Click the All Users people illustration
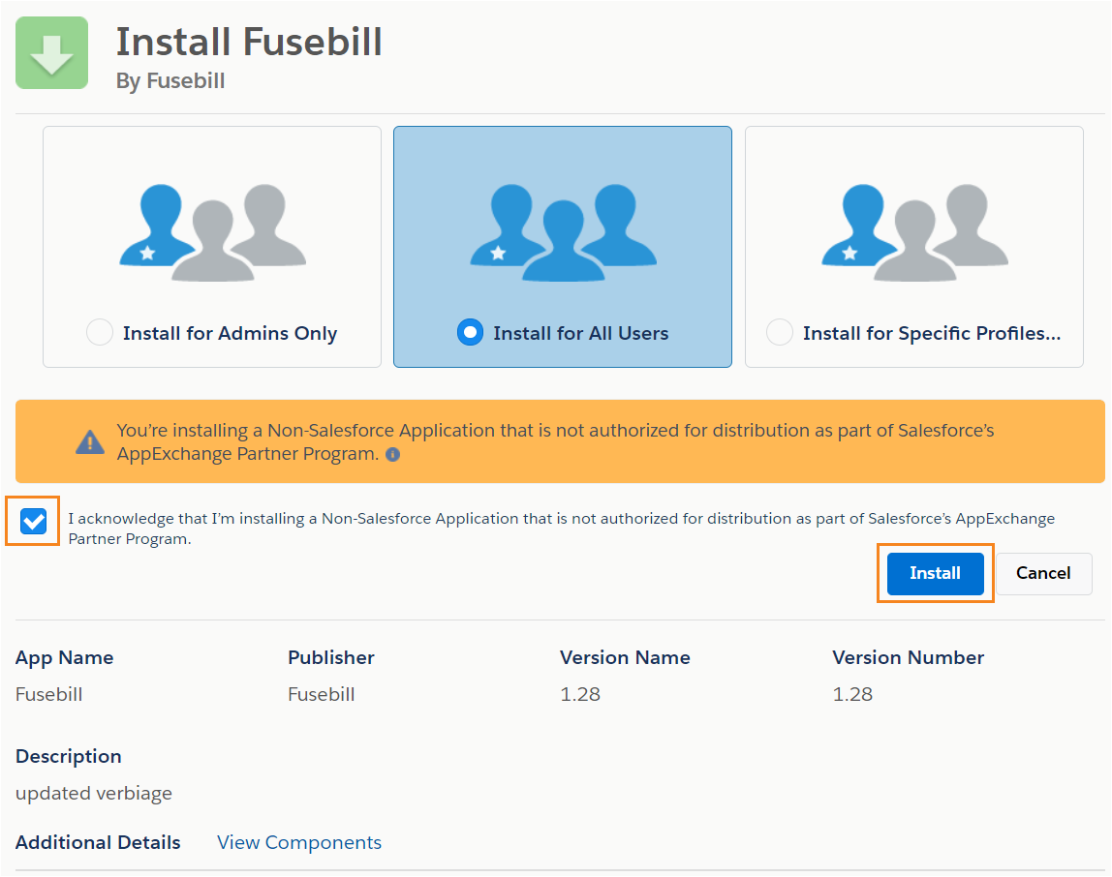The height and width of the screenshot is (877, 1112). [x=563, y=232]
